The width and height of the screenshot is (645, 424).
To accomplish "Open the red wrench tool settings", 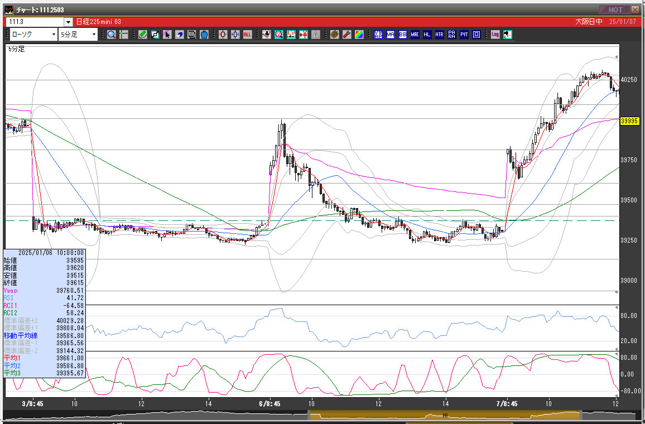I will tap(346, 35).
